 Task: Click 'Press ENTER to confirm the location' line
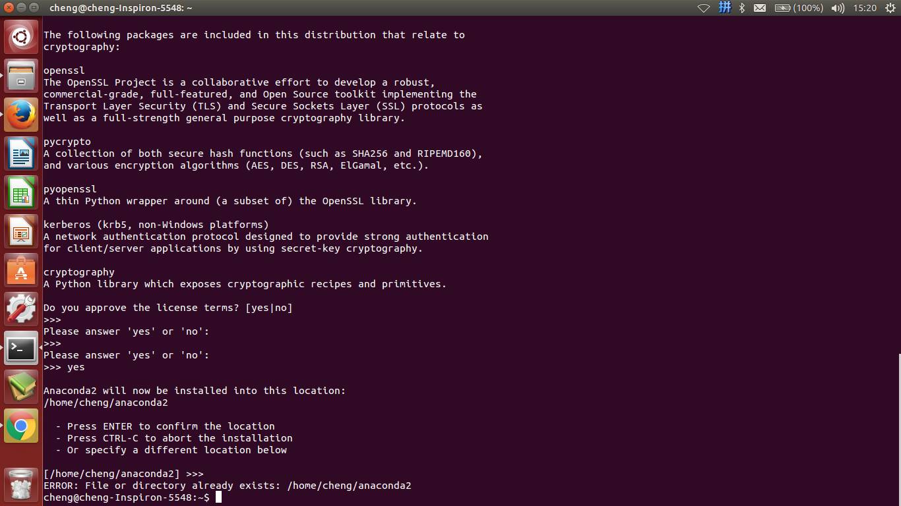coord(165,426)
